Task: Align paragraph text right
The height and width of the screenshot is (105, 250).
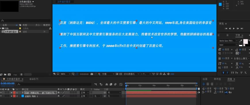Action: click(x=212, y=84)
